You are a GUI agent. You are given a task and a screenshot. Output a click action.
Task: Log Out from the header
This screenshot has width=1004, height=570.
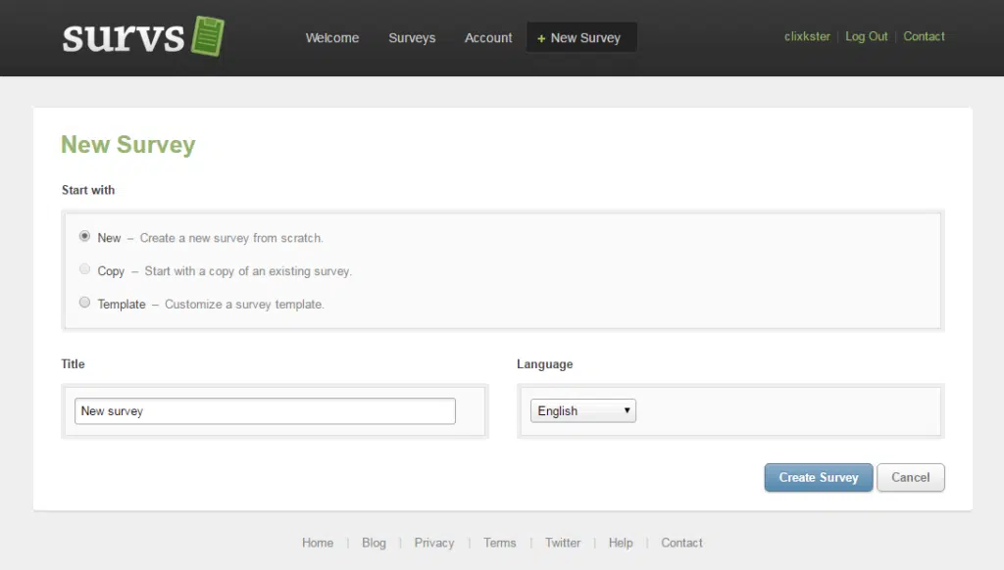[867, 36]
